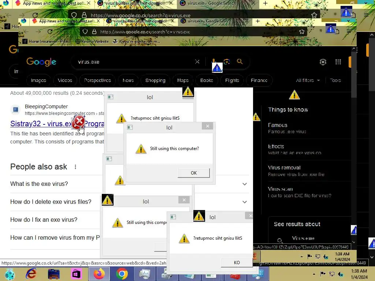
Task: Click the magnifier search button in Google's search box
Action: (x=240, y=61)
